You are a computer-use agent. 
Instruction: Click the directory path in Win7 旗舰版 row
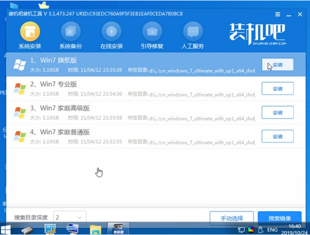click(202, 70)
